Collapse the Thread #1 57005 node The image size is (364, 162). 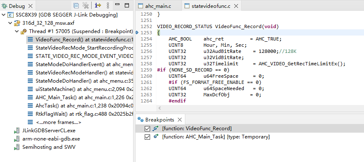[x=17, y=31]
